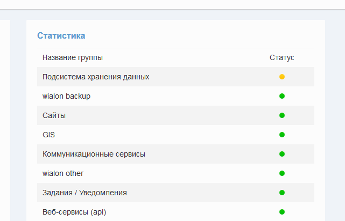Select the GIS row's green status dot

coord(282,135)
